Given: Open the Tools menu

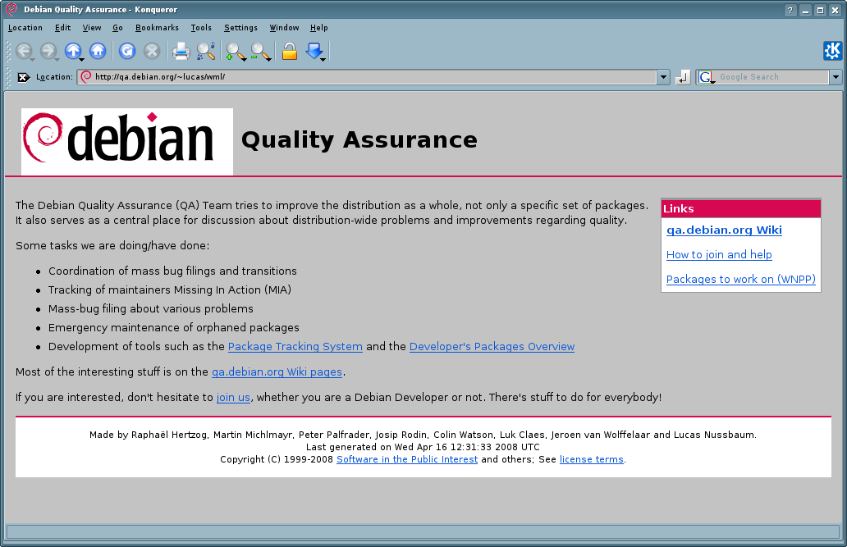Looking at the screenshot, I should (x=201, y=28).
